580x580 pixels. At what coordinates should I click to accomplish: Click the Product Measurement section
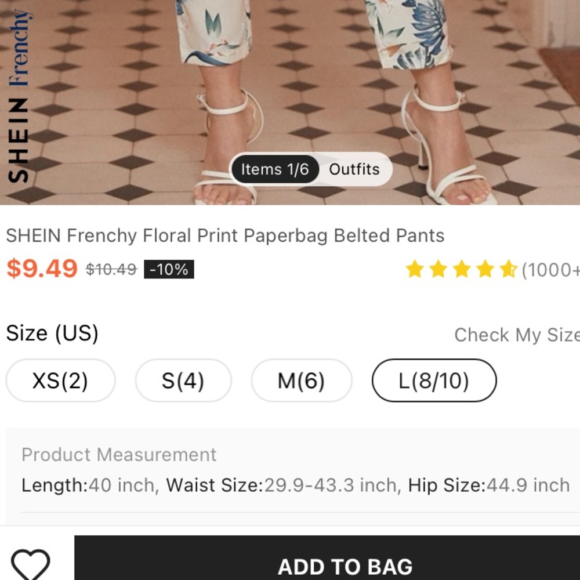click(292, 470)
